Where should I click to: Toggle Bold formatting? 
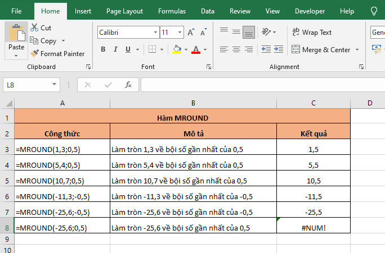pyautogui.click(x=103, y=49)
